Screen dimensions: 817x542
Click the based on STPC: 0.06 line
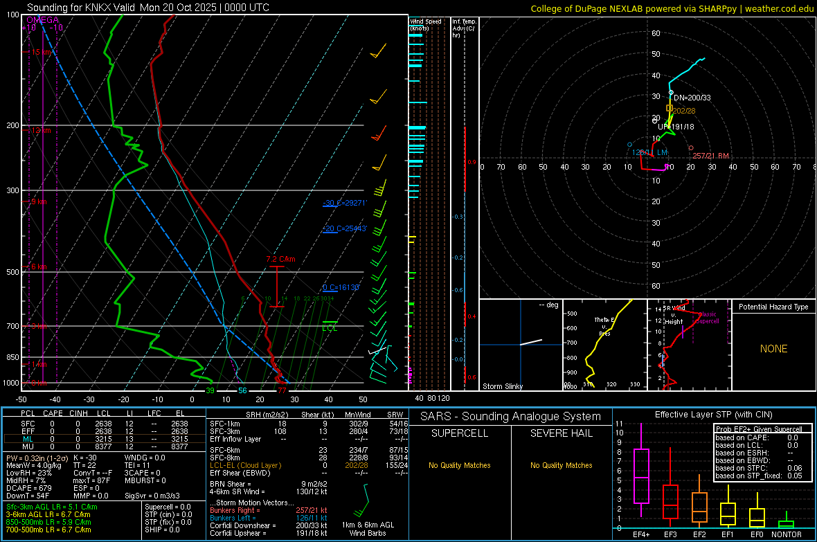759,468
